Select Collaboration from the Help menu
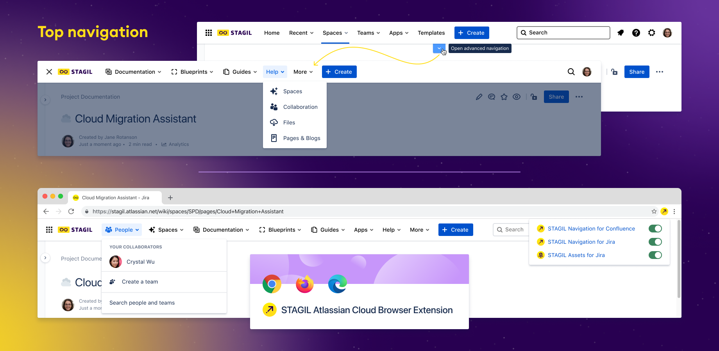The image size is (719, 351). coord(300,107)
